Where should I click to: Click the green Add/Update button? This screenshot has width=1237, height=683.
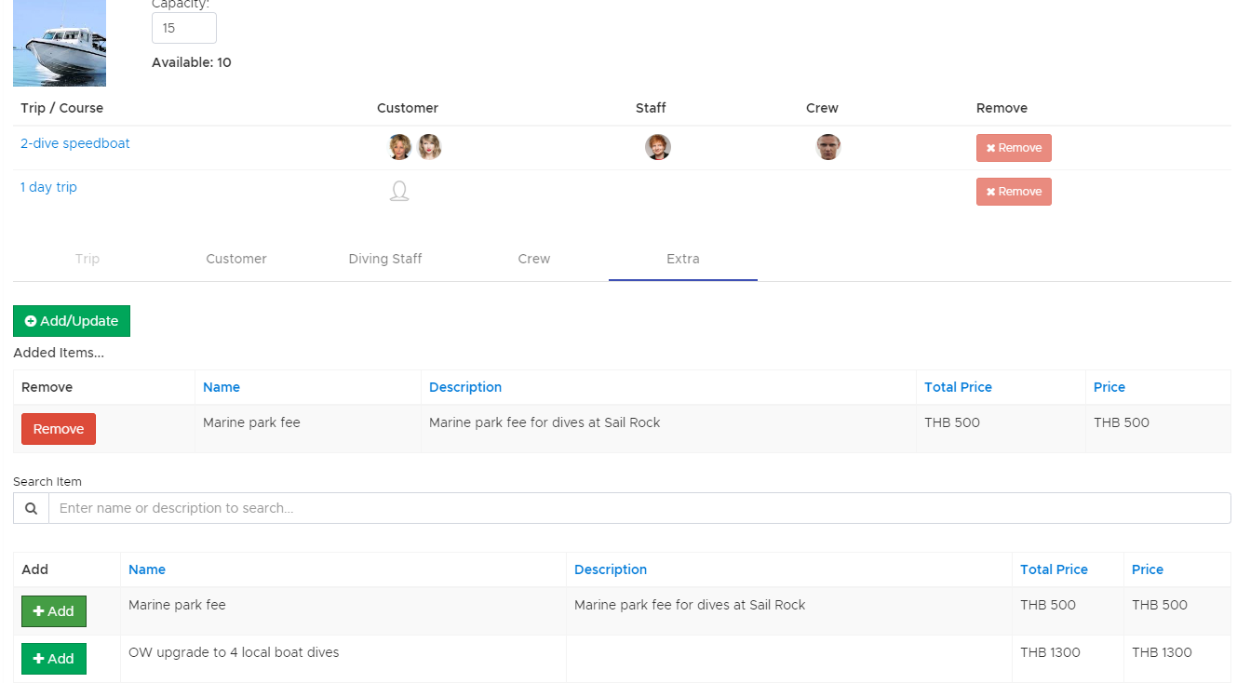72,321
